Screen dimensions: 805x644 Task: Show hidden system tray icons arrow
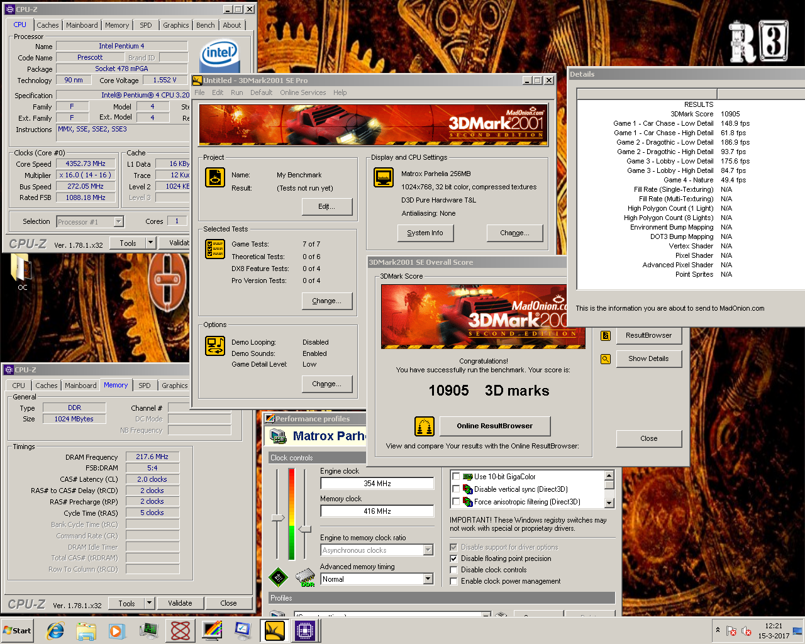[x=718, y=630]
